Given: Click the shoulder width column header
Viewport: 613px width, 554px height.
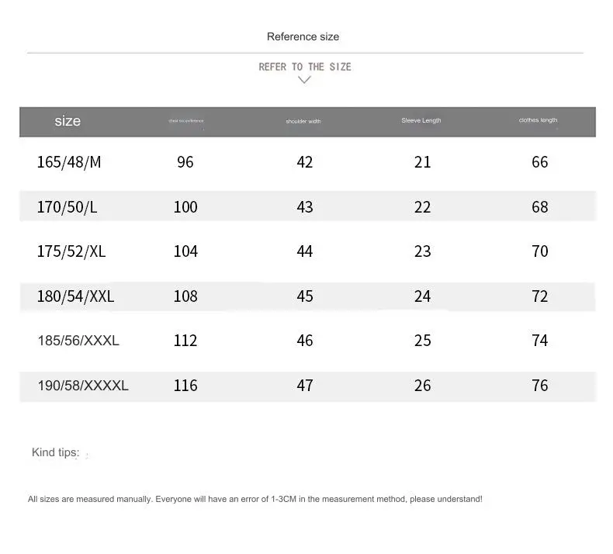Looking at the screenshot, I should 303,121.
